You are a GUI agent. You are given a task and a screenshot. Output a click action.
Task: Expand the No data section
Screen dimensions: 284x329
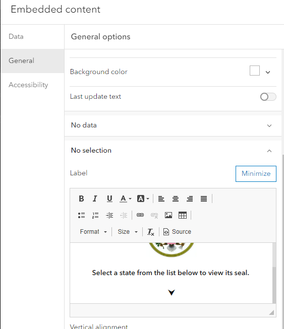point(173,125)
